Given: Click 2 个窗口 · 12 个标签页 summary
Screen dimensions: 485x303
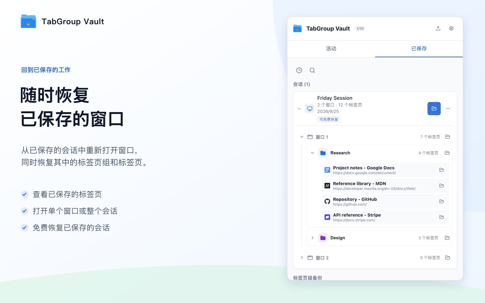Looking at the screenshot, I should tap(340, 105).
